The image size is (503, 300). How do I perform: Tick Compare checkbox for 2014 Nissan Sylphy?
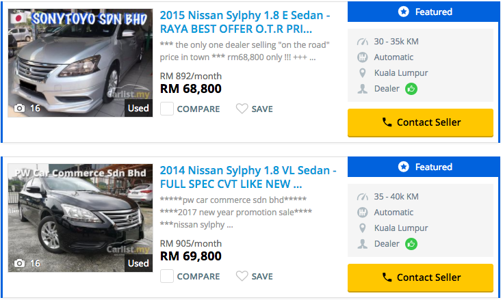(166, 276)
